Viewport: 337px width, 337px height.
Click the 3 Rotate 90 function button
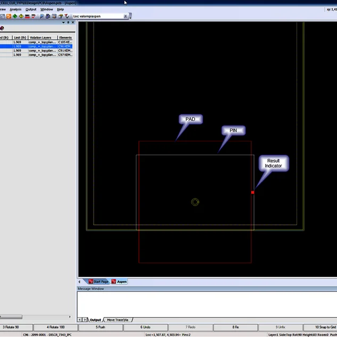16,327
